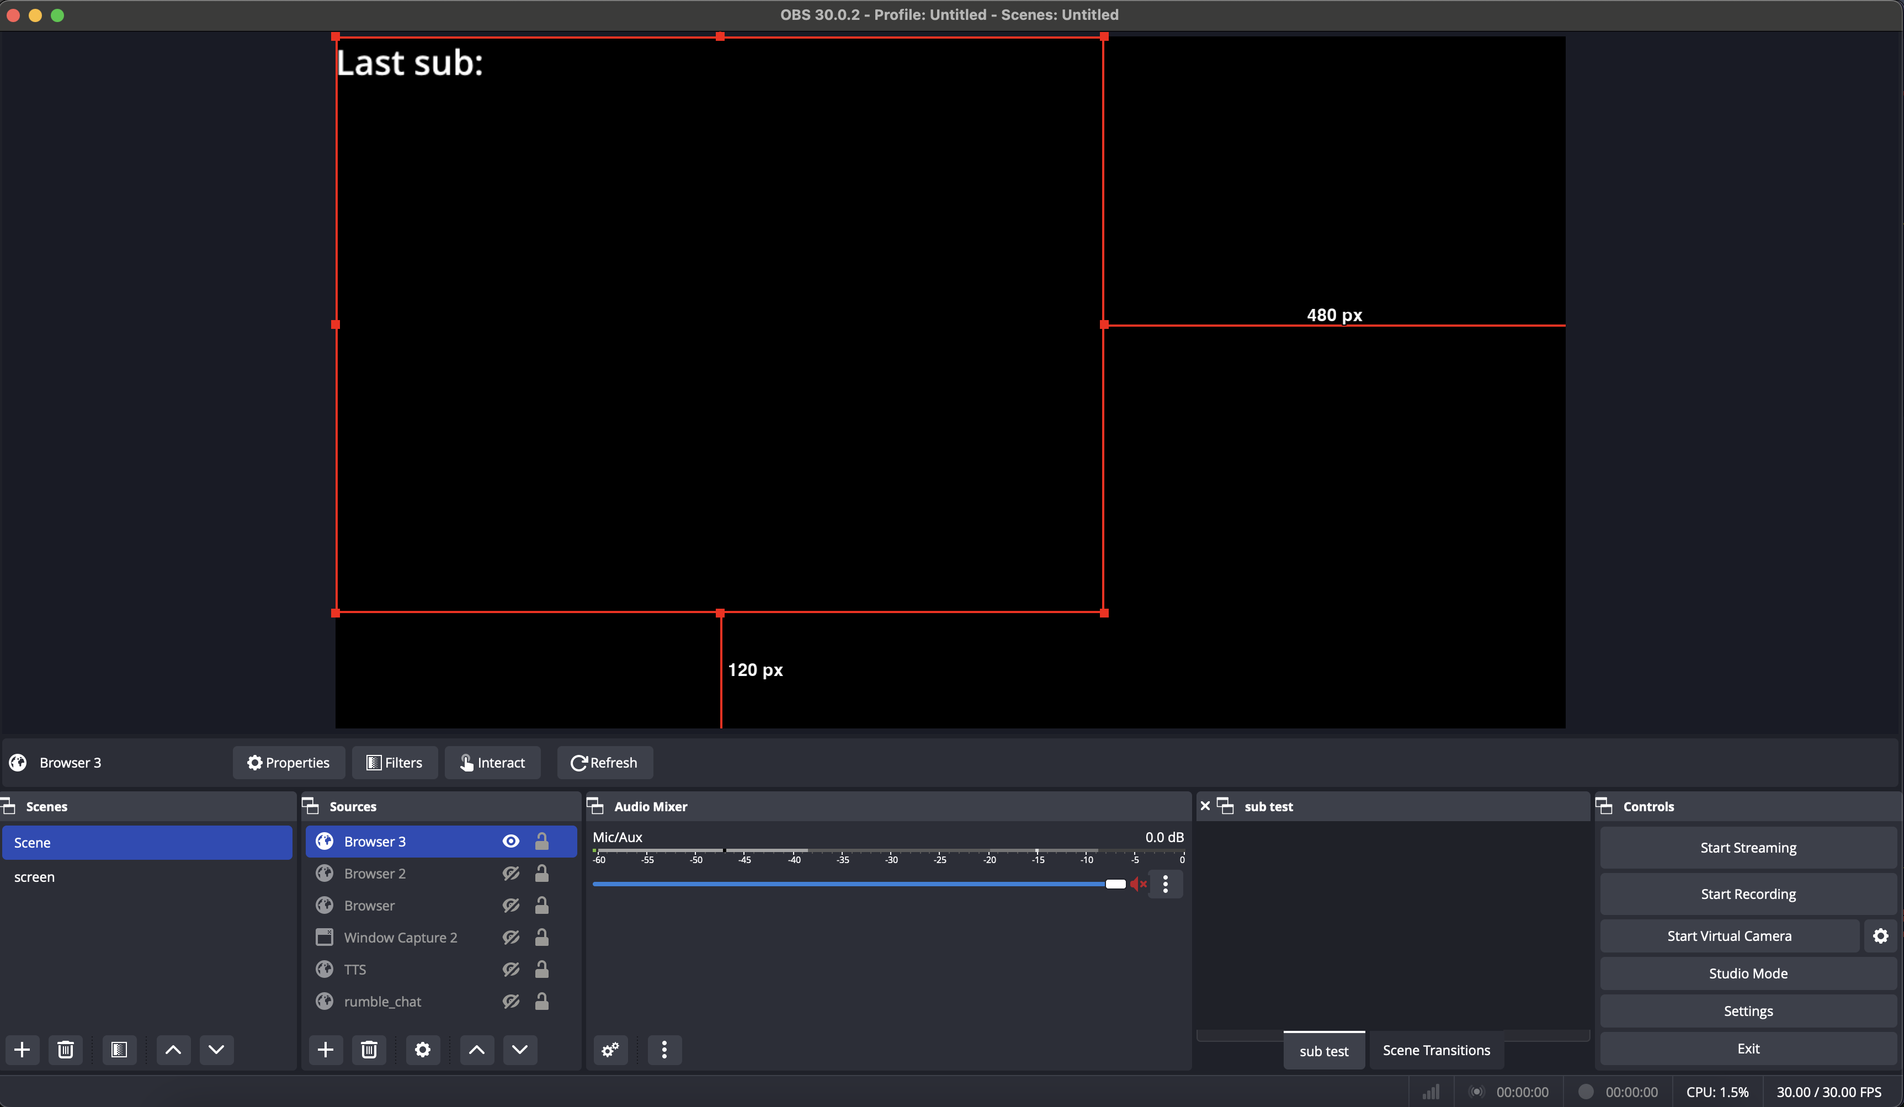Remove selected source with trash icon

coord(369,1050)
